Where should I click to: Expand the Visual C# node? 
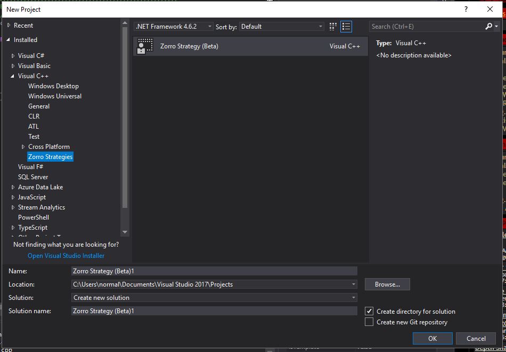[13, 56]
